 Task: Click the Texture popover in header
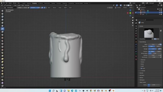click(55, 8)
